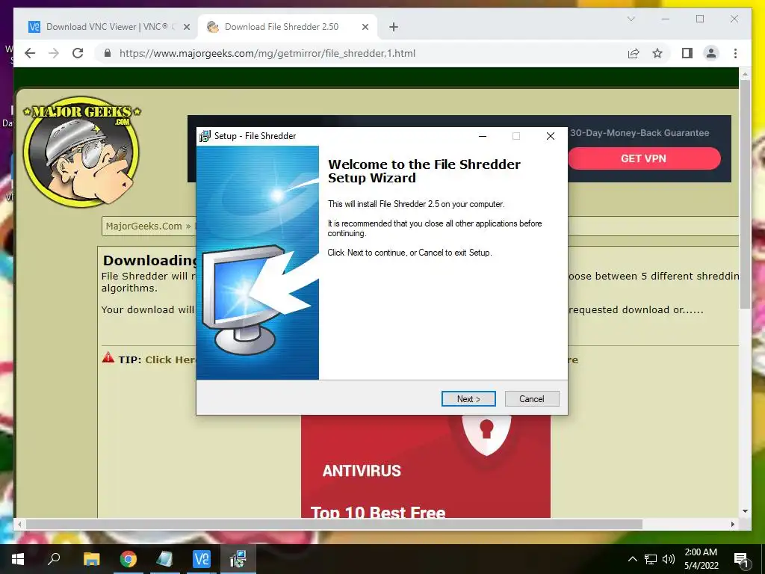Open the notepad-like app in taskbar
This screenshot has height=574, width=765.
coord(164,559)
